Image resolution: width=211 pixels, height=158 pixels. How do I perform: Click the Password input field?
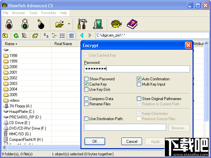[x=137, y=69]
